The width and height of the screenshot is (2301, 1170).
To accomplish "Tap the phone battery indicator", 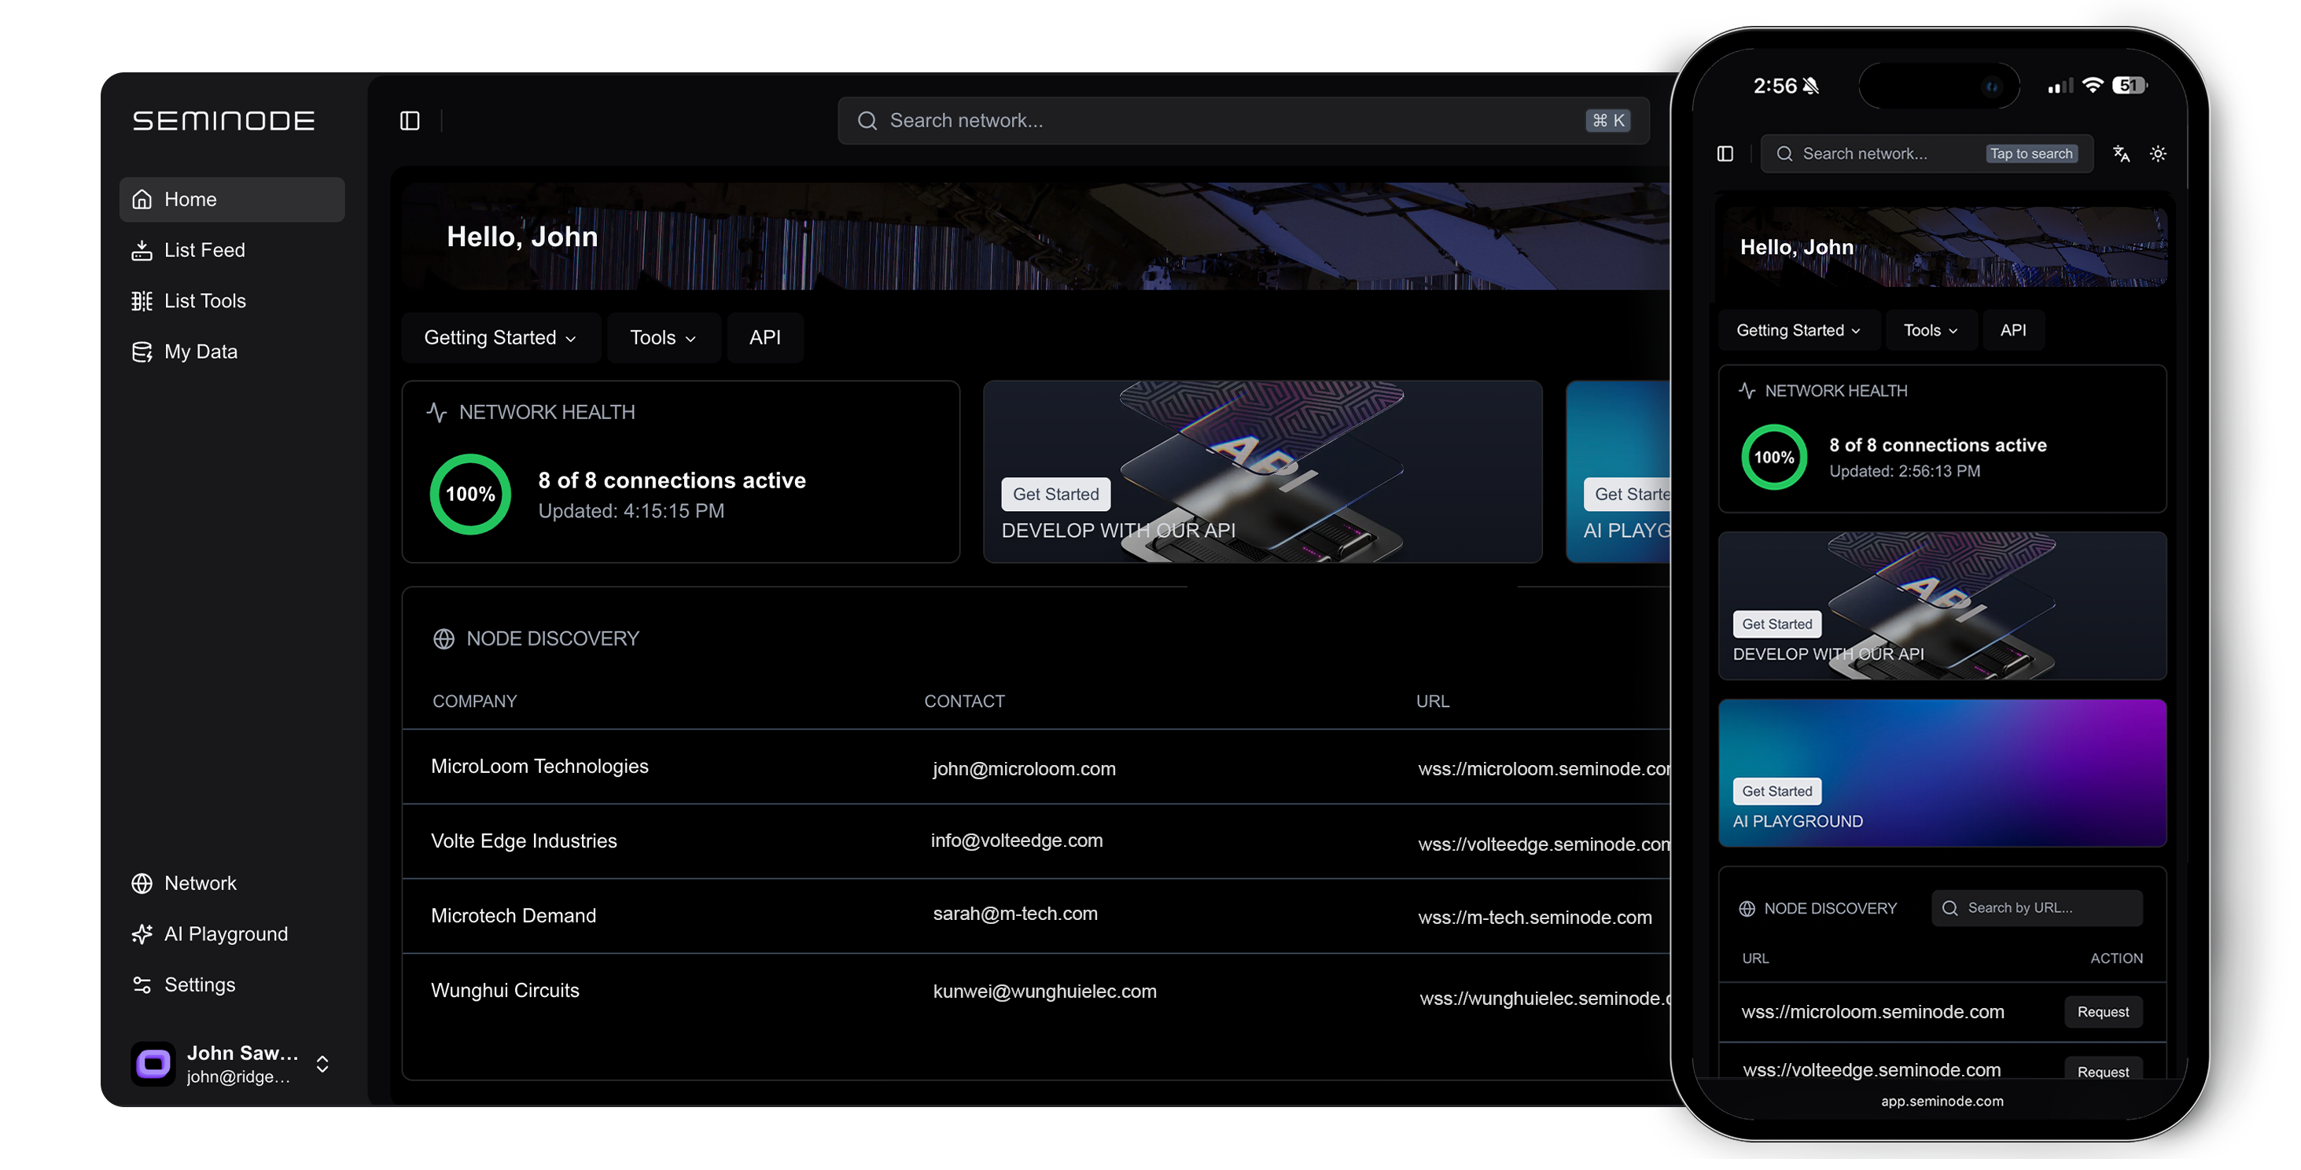I will (x=2130, y=85).
